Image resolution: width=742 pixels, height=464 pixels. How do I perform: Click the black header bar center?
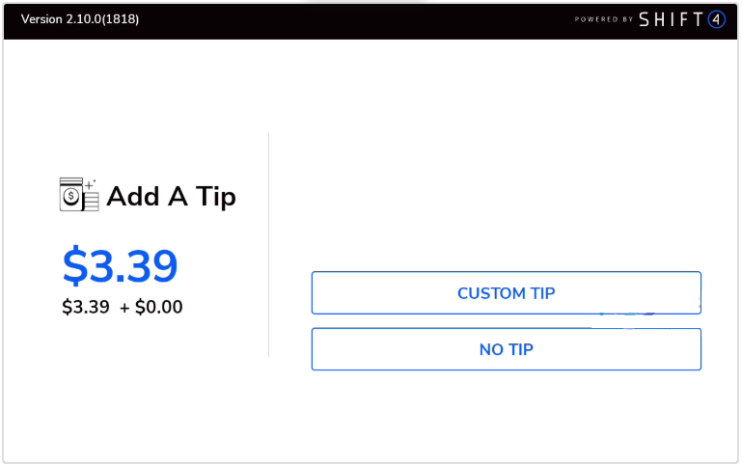tap(371, 20)
